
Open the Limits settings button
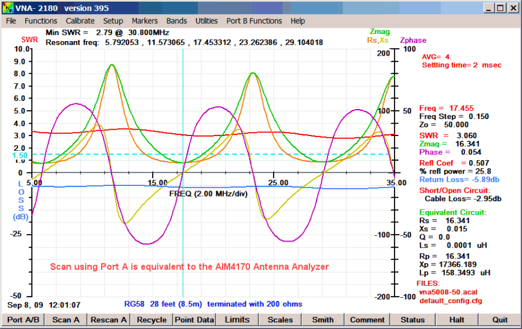pyautogui.click(x=237, y=320)
